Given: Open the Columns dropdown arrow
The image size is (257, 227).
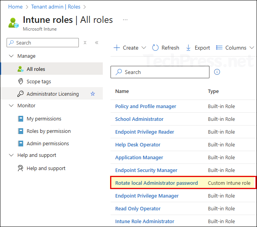Looking at the screenshot, I should [x=252, y=48].
